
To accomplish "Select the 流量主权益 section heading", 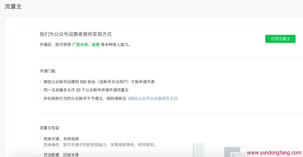I will click(x=49, y=128).
